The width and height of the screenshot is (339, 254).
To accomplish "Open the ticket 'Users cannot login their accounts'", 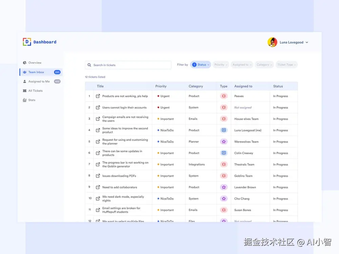I will (98, 107).
